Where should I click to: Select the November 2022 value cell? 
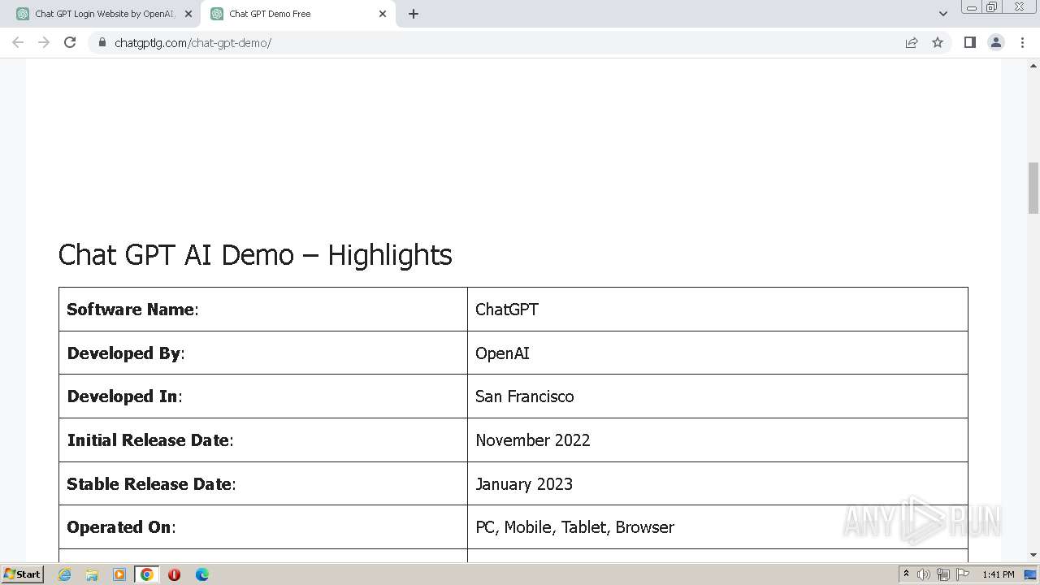(x=717, y=440)
